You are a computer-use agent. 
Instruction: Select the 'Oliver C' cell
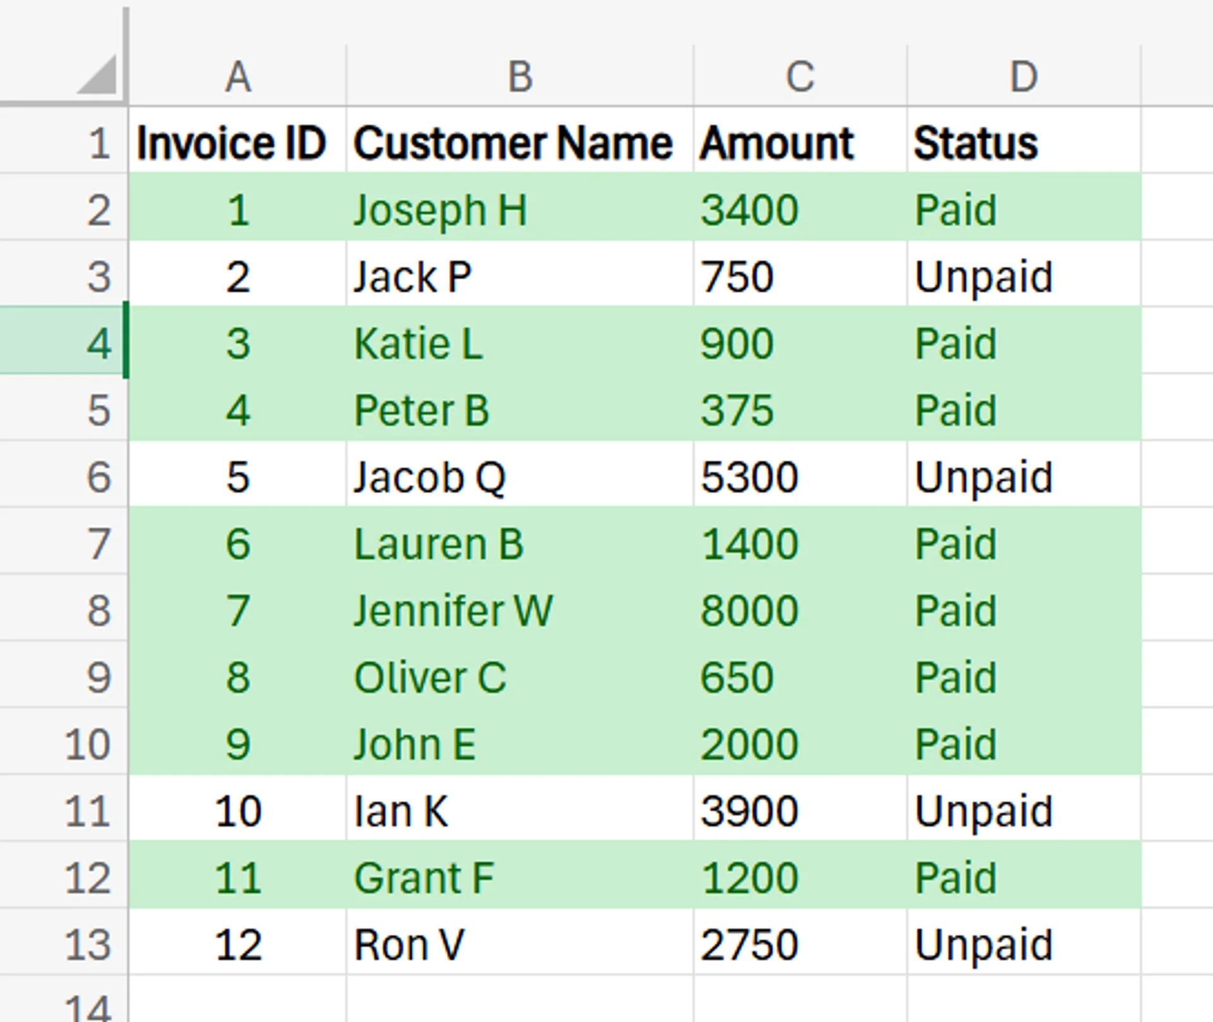[520, 675]
